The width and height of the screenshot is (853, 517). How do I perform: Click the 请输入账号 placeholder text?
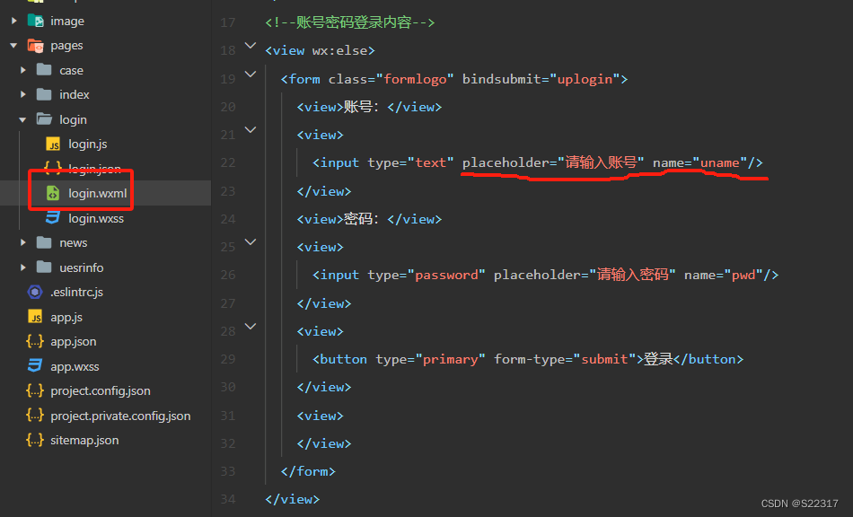[x=601, y=162]
